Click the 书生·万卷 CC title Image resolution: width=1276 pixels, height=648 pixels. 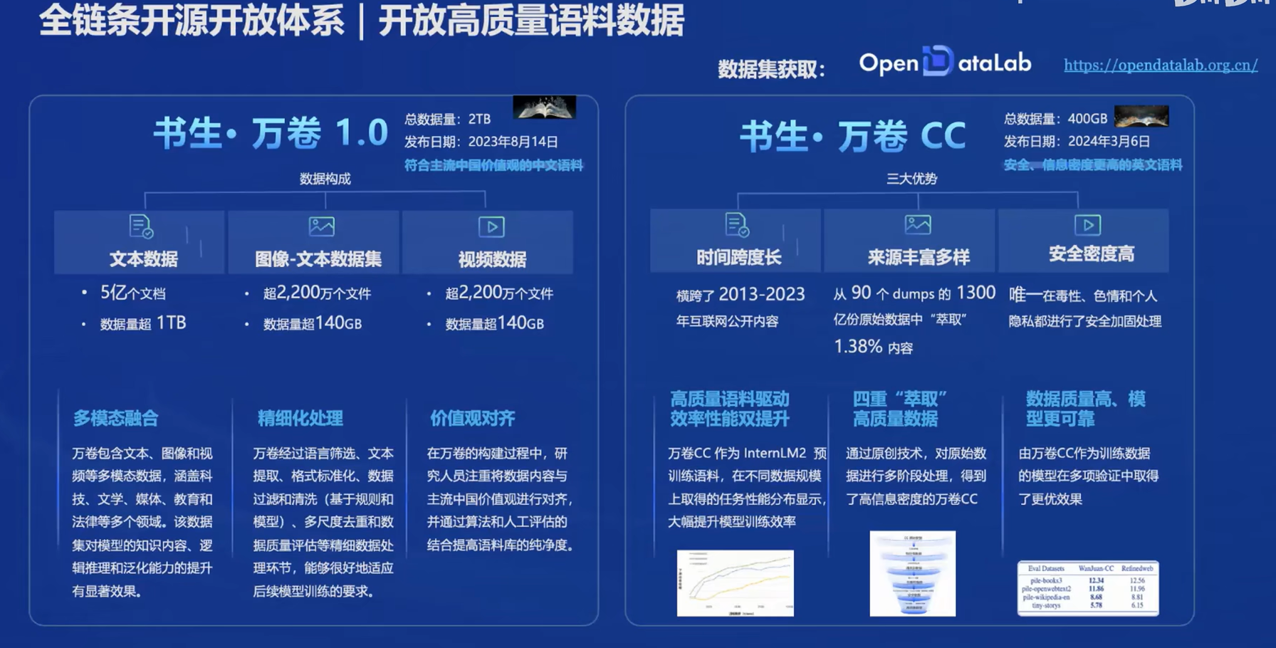(853, 136)
